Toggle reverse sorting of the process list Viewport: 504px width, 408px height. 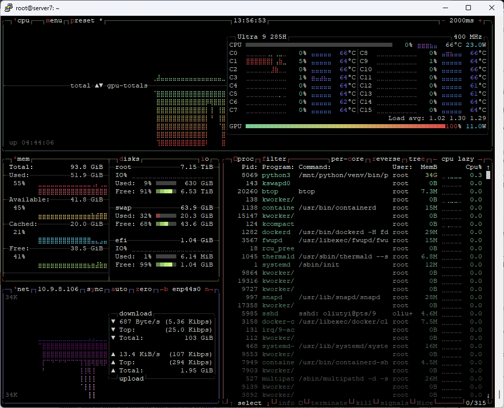coord(386,159)
